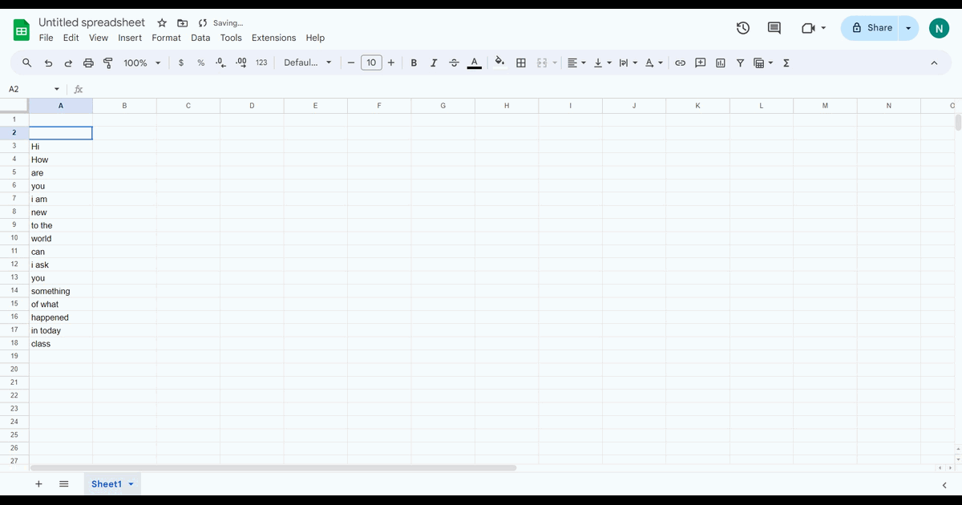Image resolution: width=962 pixels, height=505 pixels.
Task: Open the zoom 100% dropdown
Action: [x=142, y=63]
